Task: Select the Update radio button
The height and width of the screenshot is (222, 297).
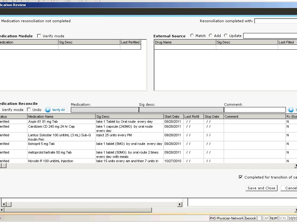Action: [x=226, y=35]
